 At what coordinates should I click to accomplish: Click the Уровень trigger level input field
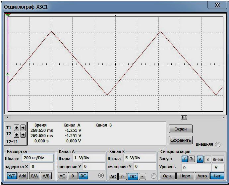[196, 168]
